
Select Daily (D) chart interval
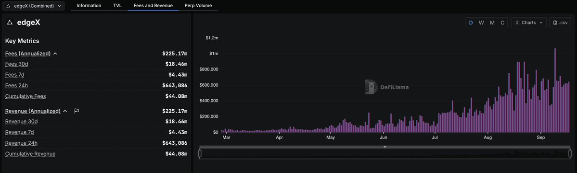click(x=471, y=23)
